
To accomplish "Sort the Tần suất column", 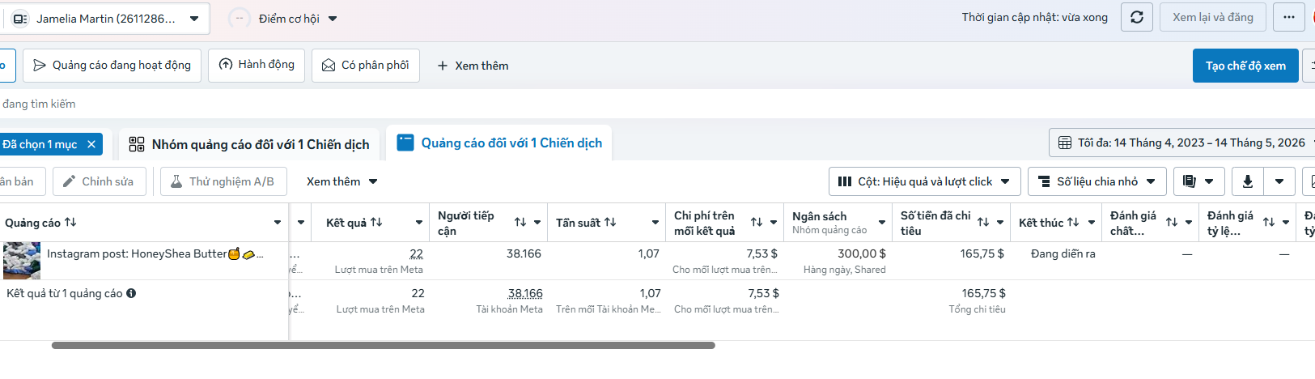I will (x=610, y=222).
